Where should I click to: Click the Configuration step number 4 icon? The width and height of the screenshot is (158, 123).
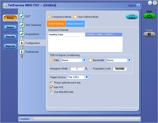tap(22, 43)
